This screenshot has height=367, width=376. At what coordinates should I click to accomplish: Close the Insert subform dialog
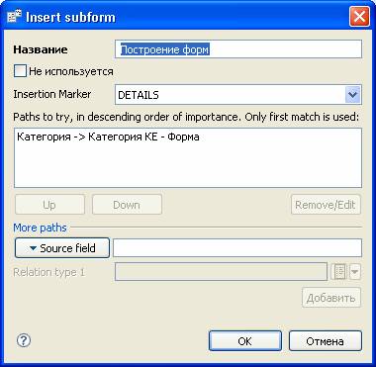(x=359, y=16)
